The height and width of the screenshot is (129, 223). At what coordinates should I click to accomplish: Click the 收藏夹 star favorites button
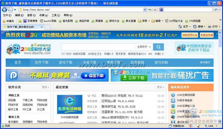[x=8, y=21]
